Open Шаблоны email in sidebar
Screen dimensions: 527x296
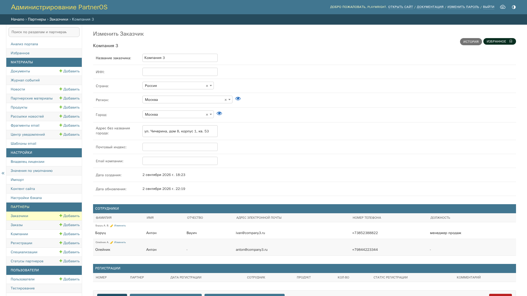click(23, 144)
